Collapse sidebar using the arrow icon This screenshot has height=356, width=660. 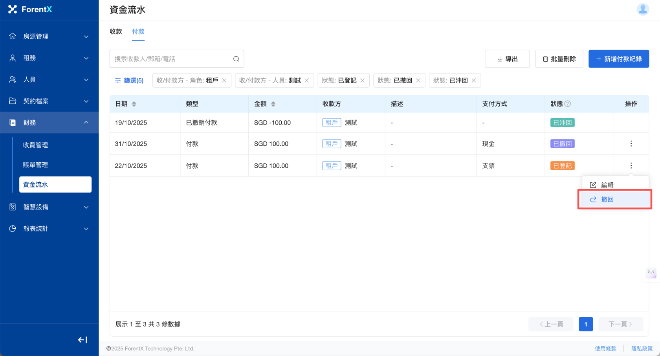pos(82,340)
